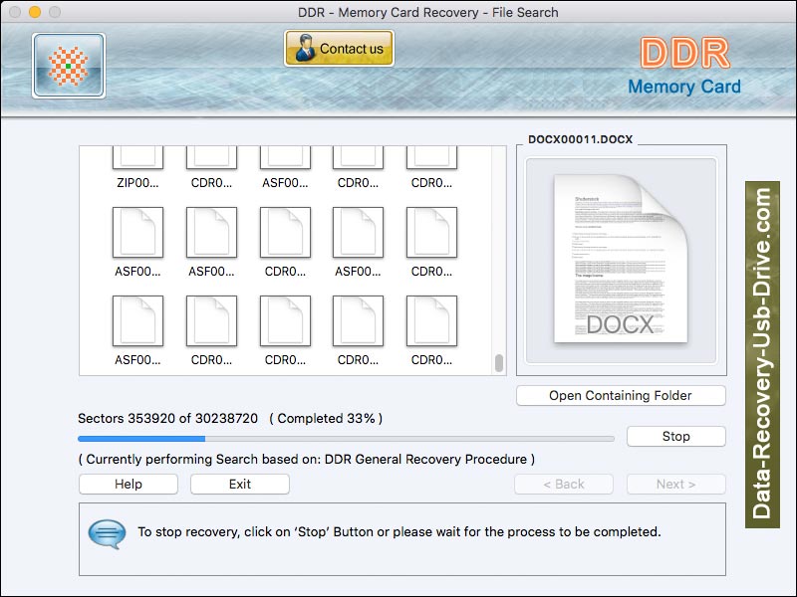Image resolution: width=797 pixels, height=597 pixels.
Task: Click the Contact us button
Action: (339, 47)
